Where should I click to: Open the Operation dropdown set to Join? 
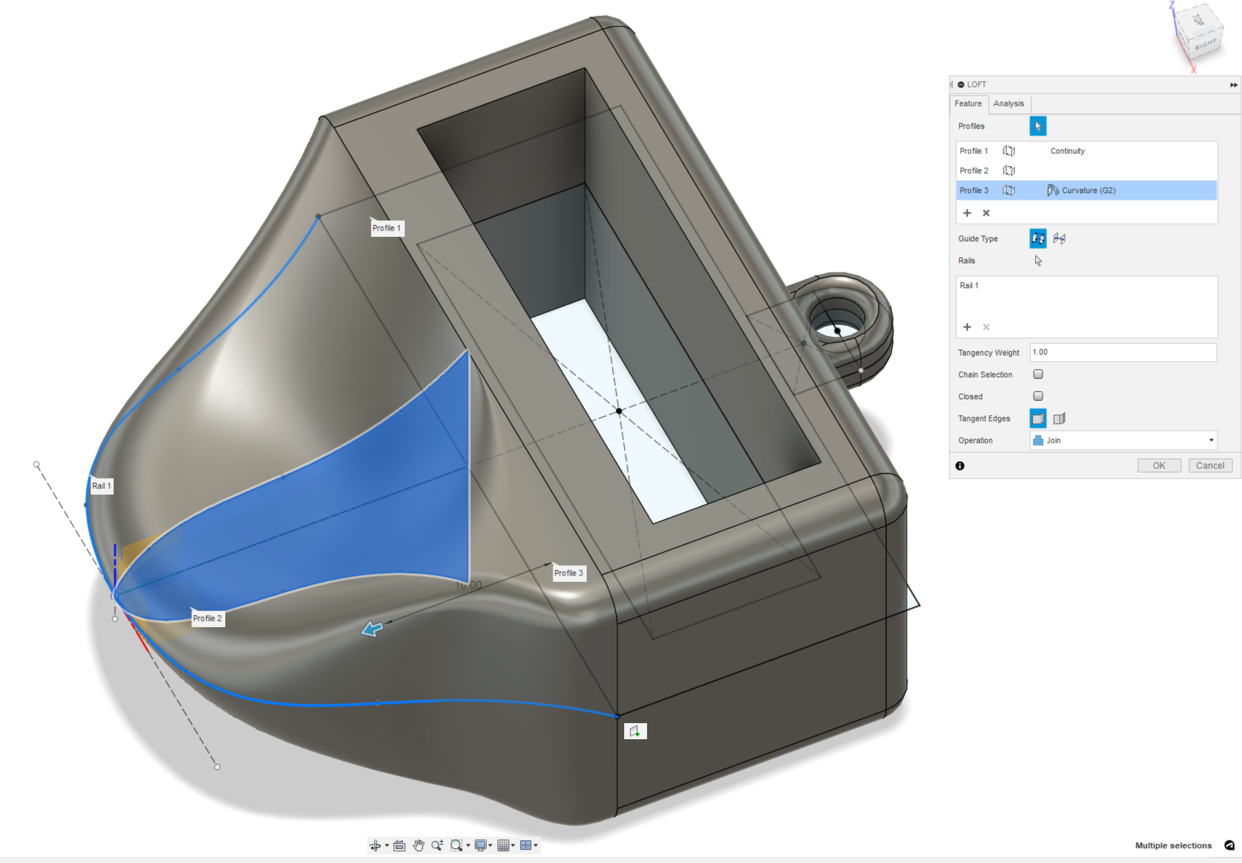coord(1124,440)
